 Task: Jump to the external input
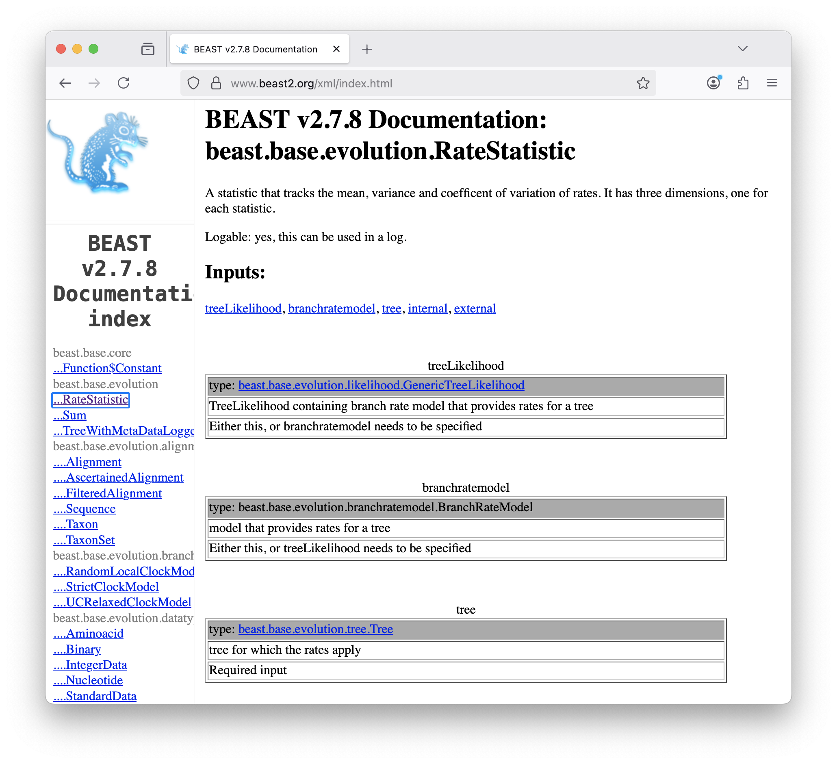(475, 308)
